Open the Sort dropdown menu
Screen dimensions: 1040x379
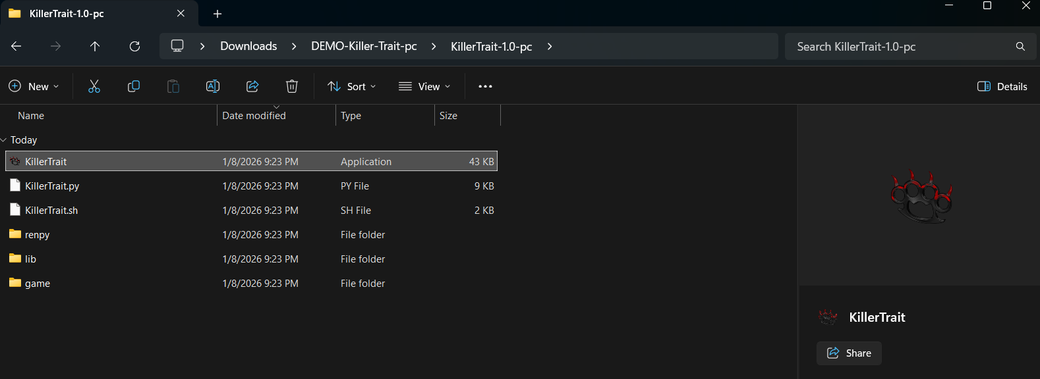tap(352, 86)
